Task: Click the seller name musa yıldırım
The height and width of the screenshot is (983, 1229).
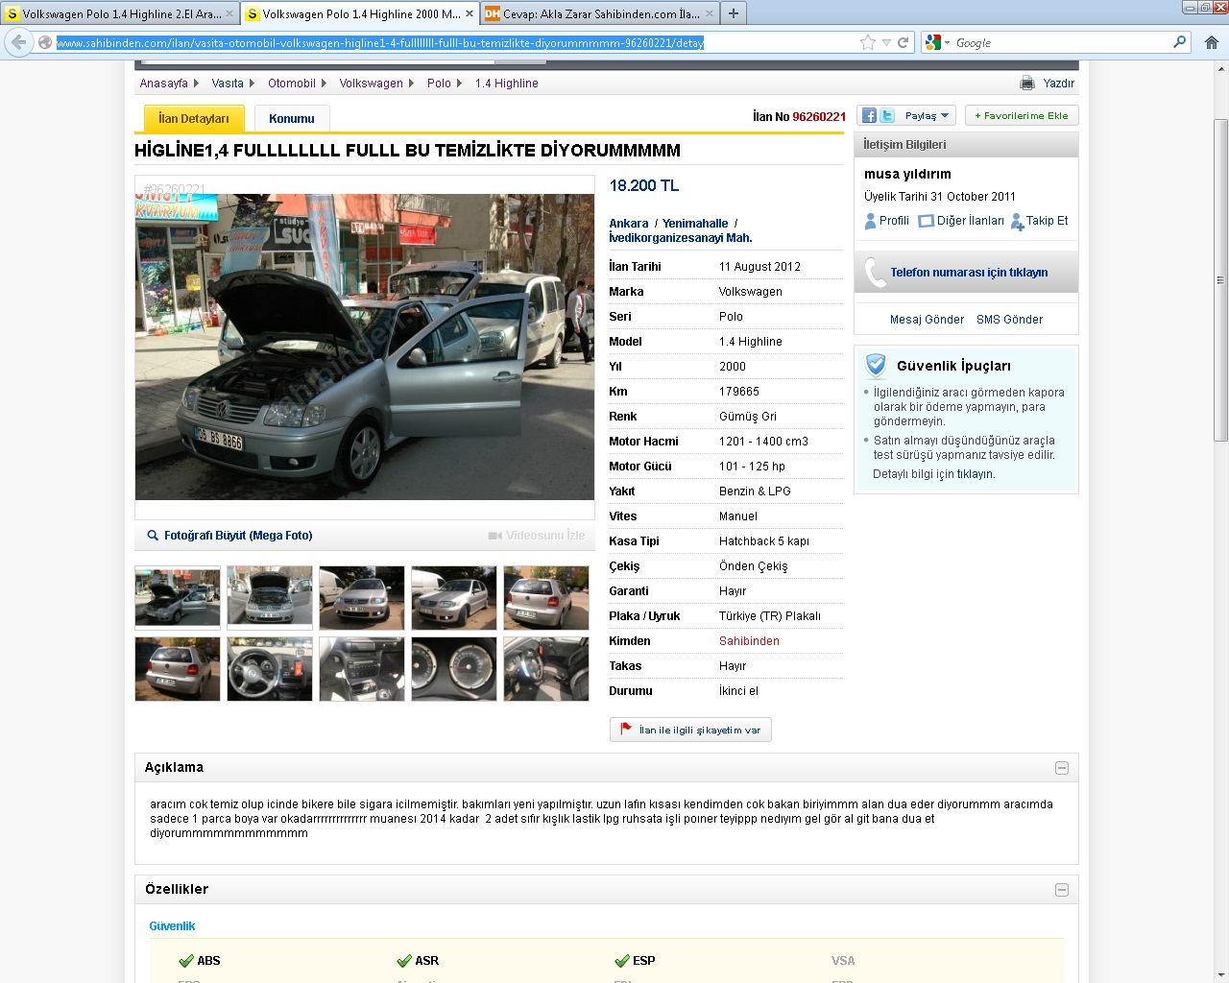Action: coord(907,175)
